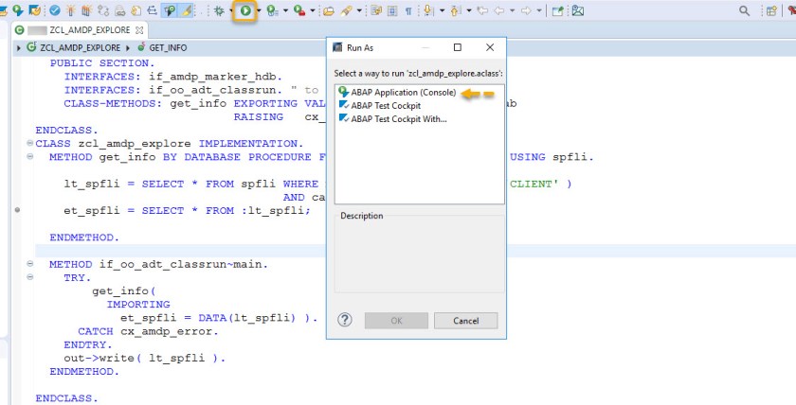
Task: Close the ZCL_AMDP_EXPLORE editor tab
Action: [x=138, y=30]
